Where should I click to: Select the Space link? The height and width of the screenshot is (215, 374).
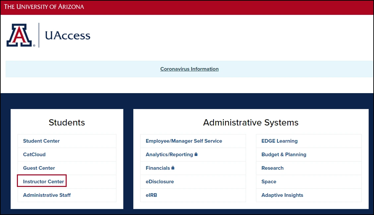point(269,182)
